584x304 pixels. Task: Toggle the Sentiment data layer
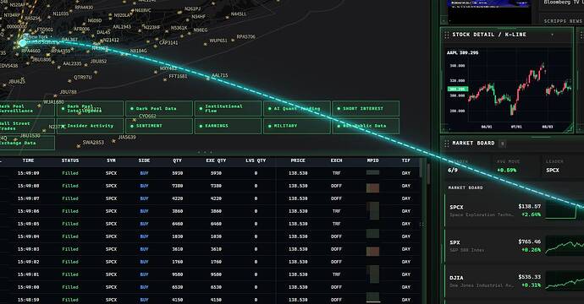tap(159, 126)
